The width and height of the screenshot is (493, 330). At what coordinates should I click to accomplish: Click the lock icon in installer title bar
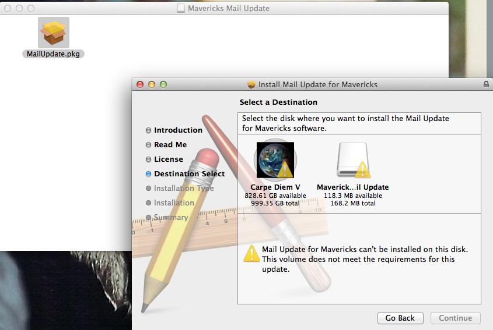click(x=486, y=84)
